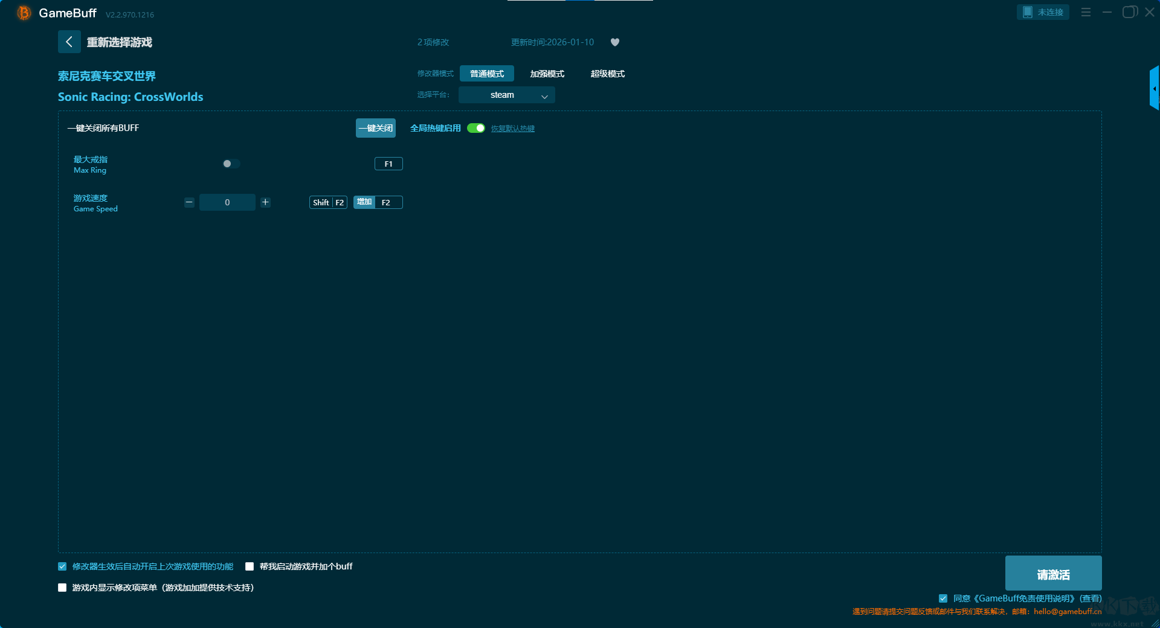This screenshot has height=628, width=1160.
Task: Click the 一键关闭 button
Action: (x=375, y=128)
